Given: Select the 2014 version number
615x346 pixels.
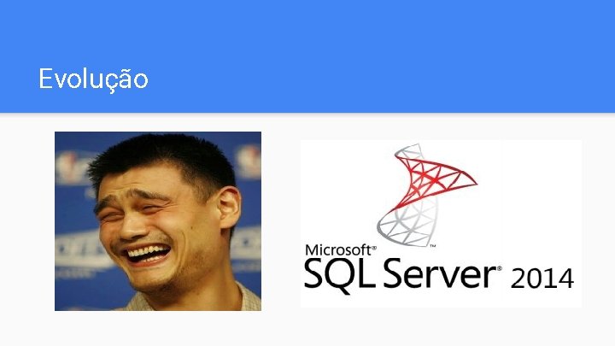Looking at the screenshot, I should coord(542,279).
